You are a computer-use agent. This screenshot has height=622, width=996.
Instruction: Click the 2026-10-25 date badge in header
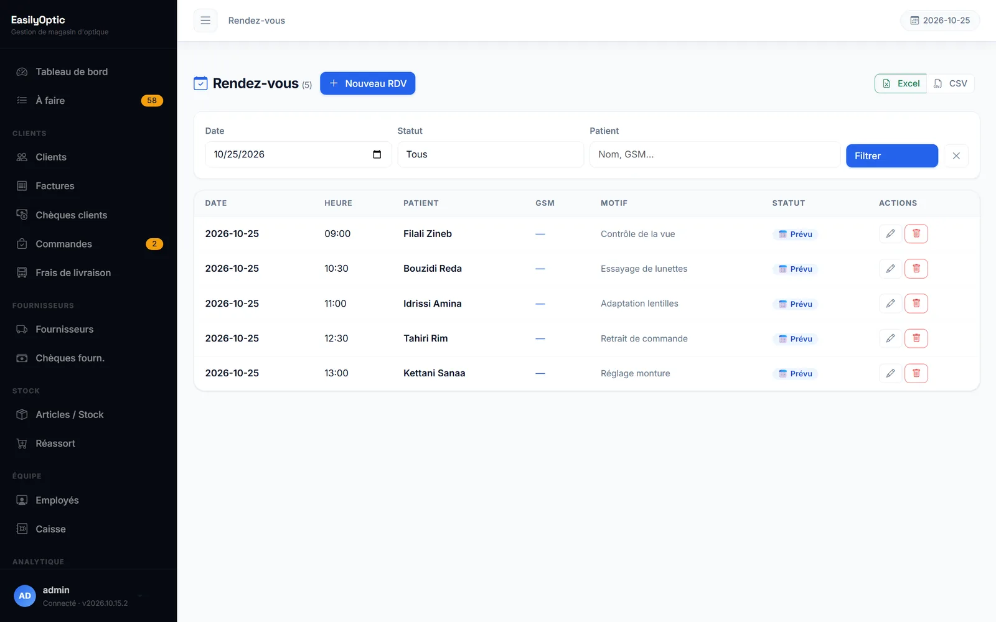point(940,21)
